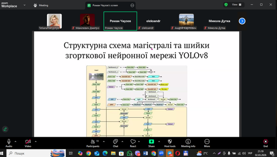Viewport: 277px width, 157px height.
Task: Toggle microphone with Audio button
Action: (9, 142)
